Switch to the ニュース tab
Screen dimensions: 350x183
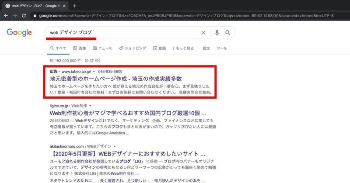(x=102, y=48)
